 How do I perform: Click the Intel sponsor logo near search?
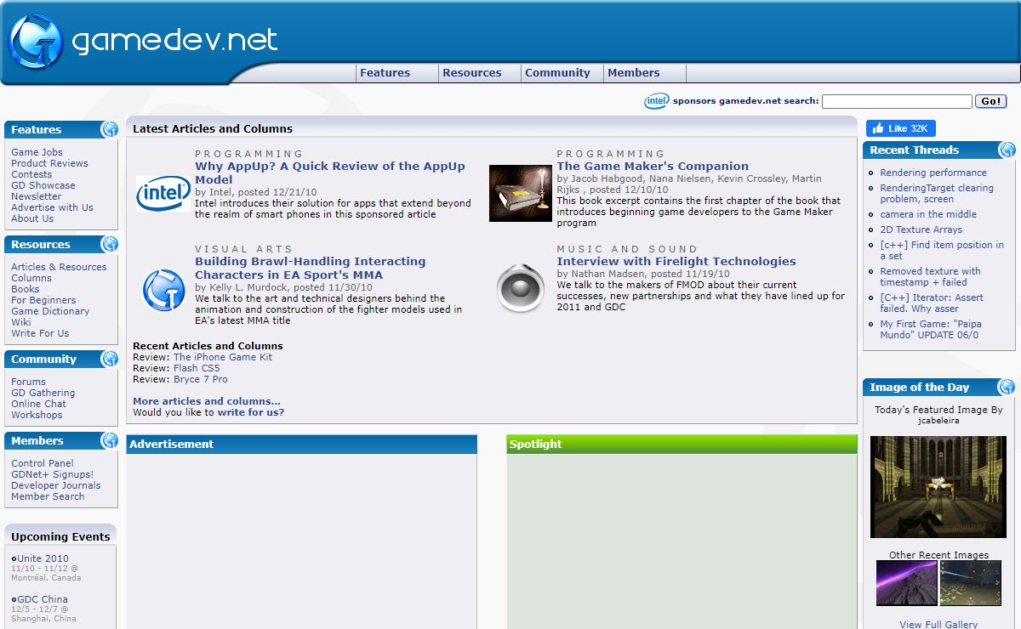coord(657,101)
